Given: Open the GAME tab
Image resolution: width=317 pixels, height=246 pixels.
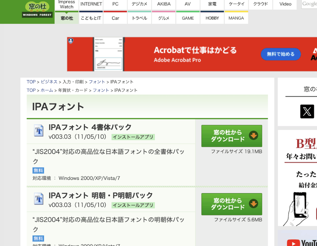Looking at the screenshot, I should pos(188,18).
